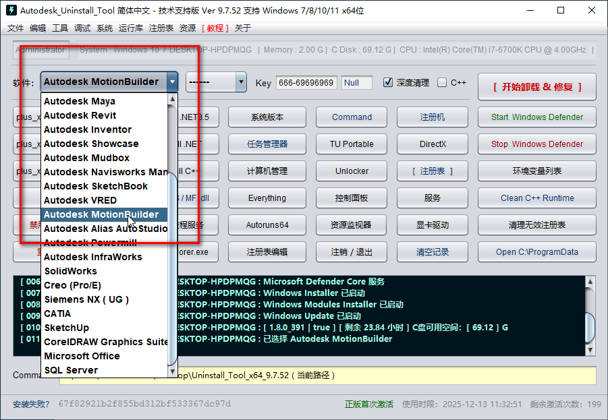Click the 清空记录 button
Viewport: 608px width, 420px height.
[x=433, y=252]
